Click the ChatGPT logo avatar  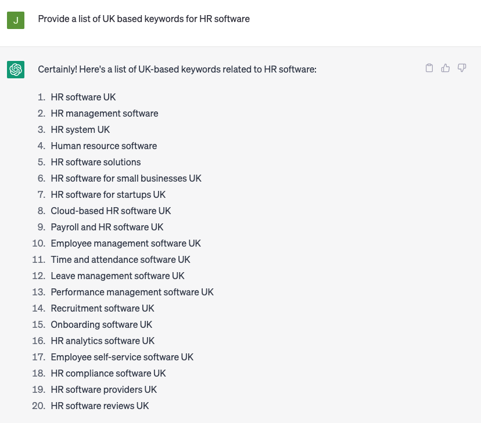[16, 70]
